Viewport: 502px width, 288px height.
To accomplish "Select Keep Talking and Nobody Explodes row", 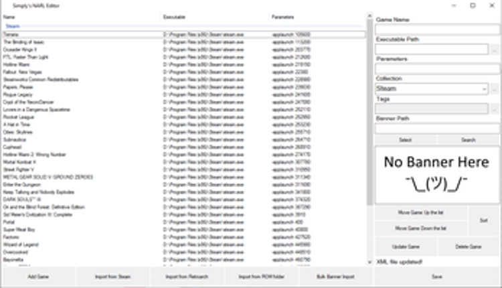I will 183,192.
